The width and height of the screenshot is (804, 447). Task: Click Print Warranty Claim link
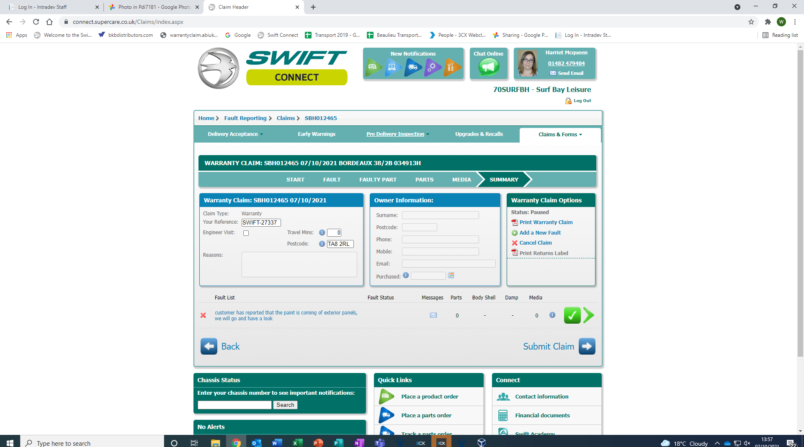(x=546, y=222)
